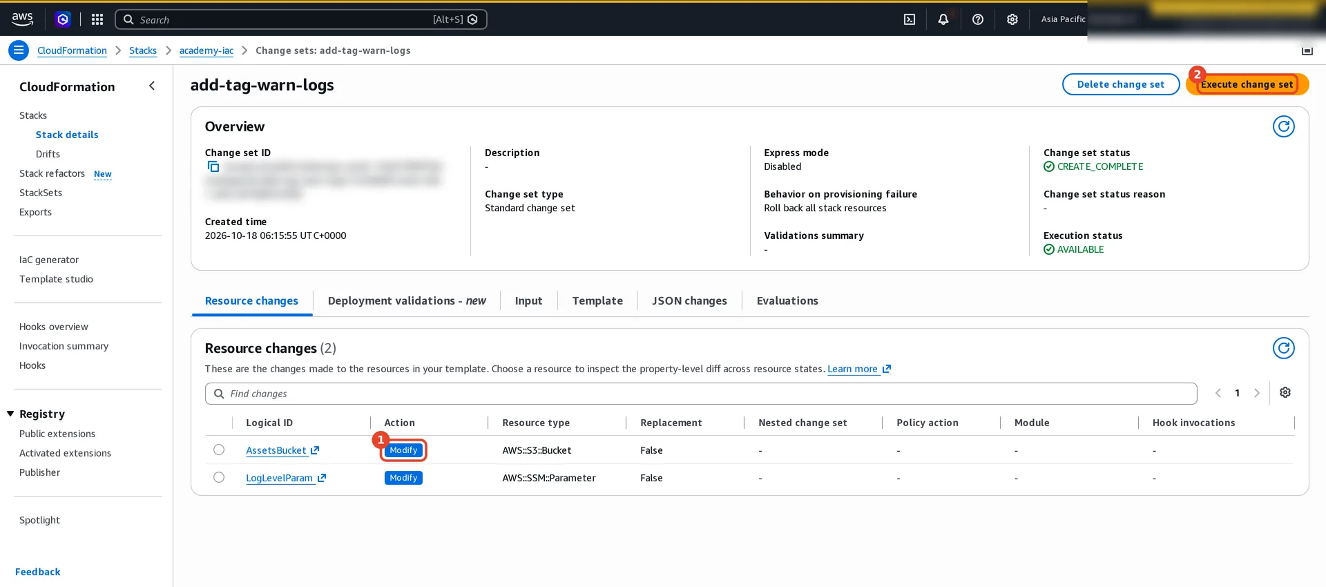This screenshot has height=587, width=1326.
Task: Click the Delete change set button
Action: 1121,84
